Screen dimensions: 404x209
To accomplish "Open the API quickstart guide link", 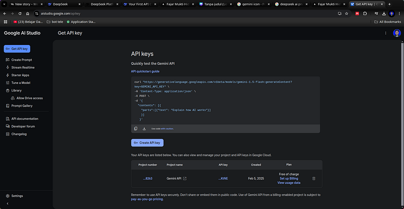I will (145, 71).
